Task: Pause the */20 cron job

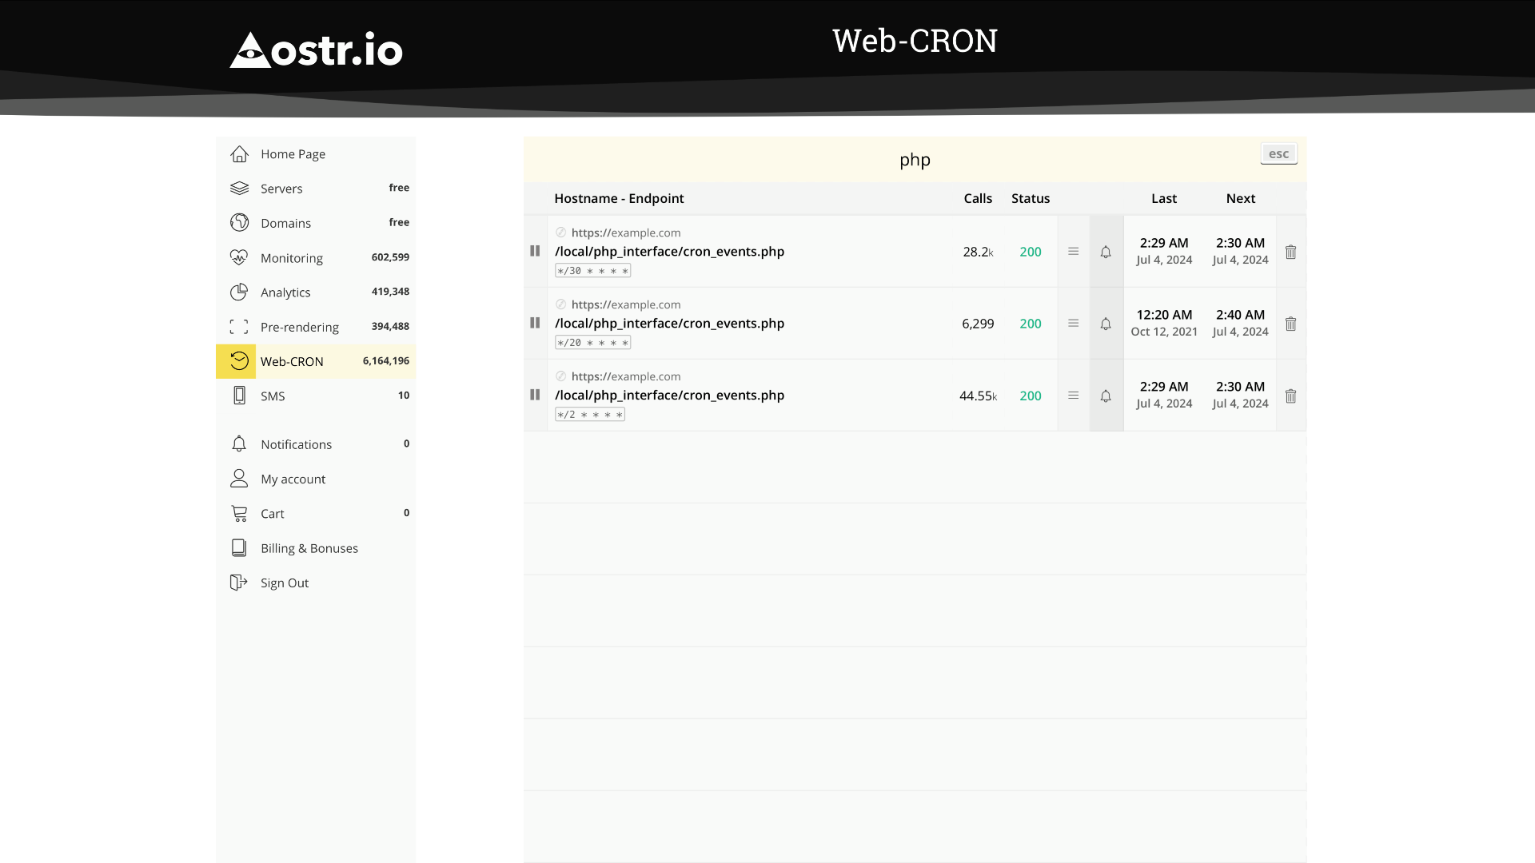Action: tap(535, 323)
